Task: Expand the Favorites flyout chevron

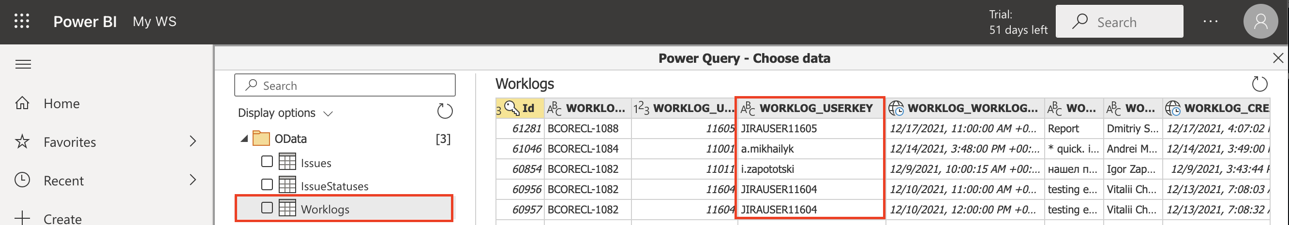Action: pos(193,141)
